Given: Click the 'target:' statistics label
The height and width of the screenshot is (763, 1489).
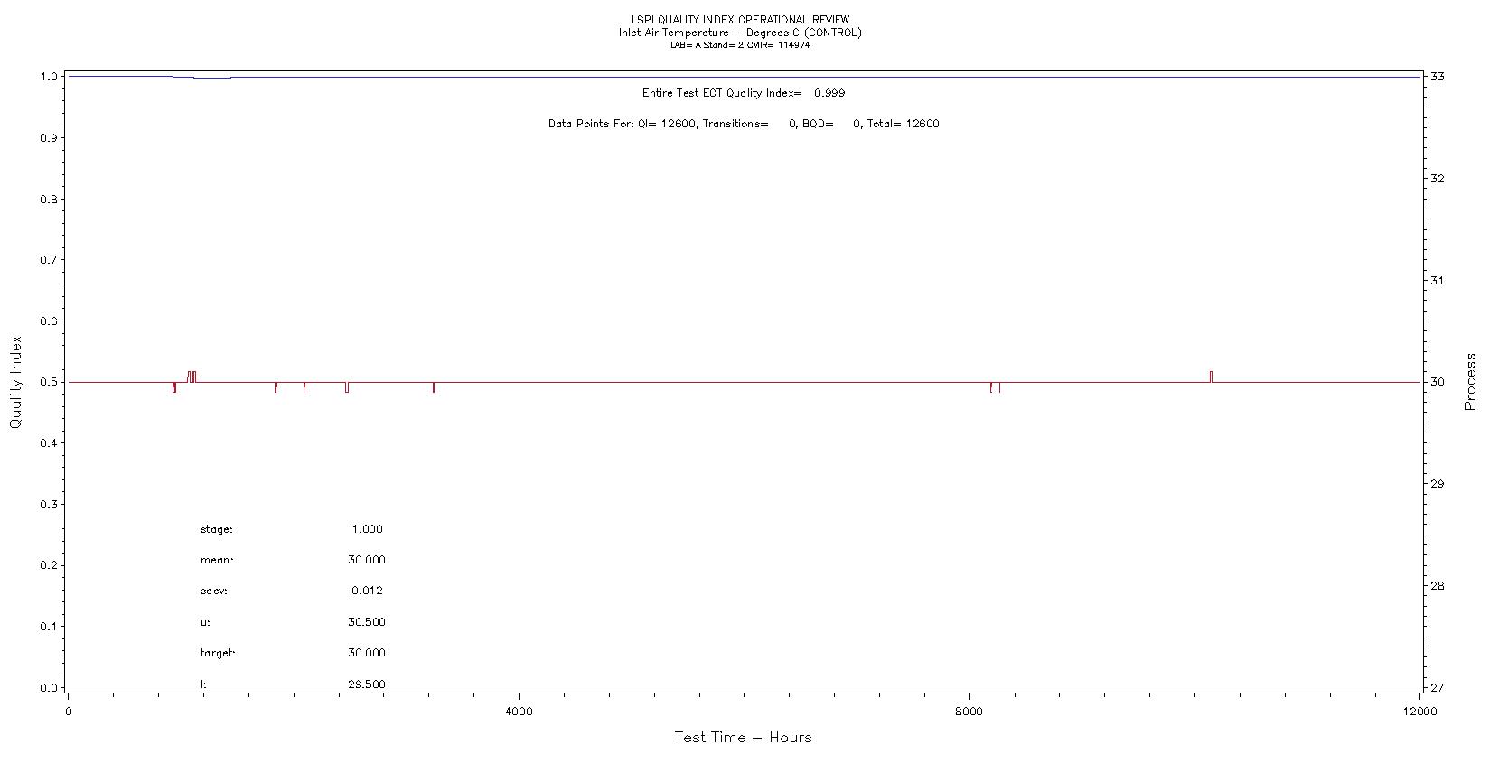Looking at the screenshot, I should pos(218,653).
